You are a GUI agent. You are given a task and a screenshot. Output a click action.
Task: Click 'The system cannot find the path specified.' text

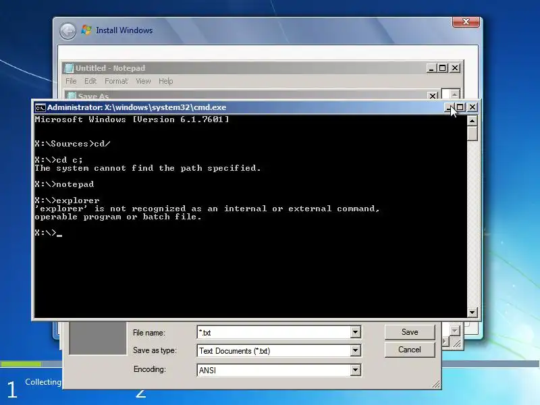(x=148, y=168)
